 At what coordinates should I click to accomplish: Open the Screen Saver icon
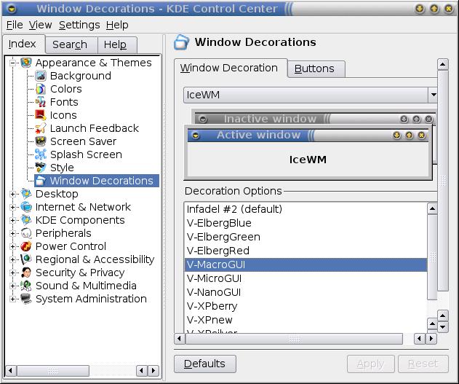coord(41,141)
